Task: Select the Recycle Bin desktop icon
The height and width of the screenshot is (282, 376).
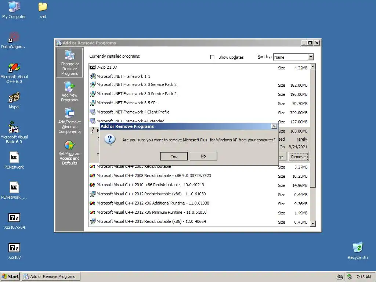Action: pyautogui.click(x=358, y=250)
